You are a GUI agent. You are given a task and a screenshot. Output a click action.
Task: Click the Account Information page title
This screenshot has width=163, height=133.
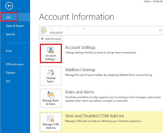[x=77, y=17]
